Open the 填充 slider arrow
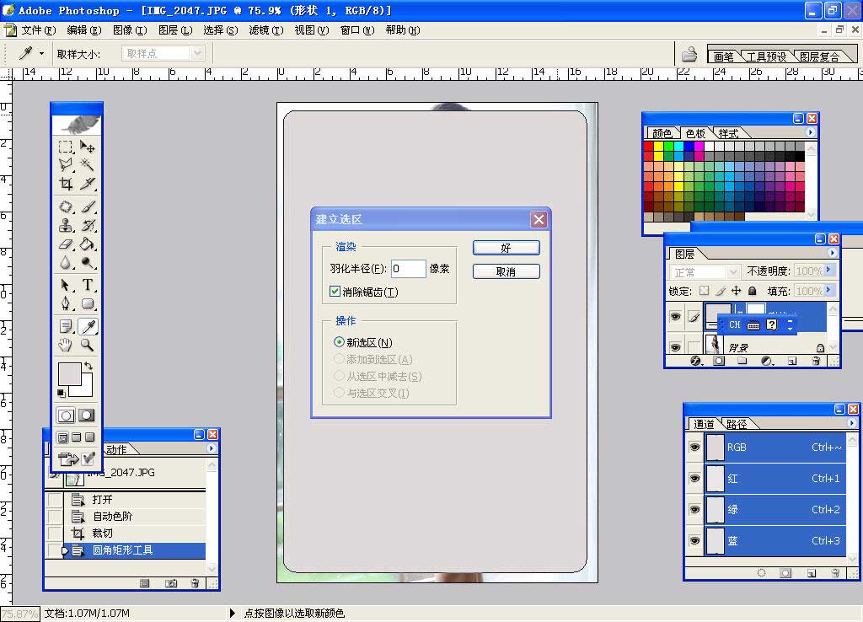 [829, 290]
